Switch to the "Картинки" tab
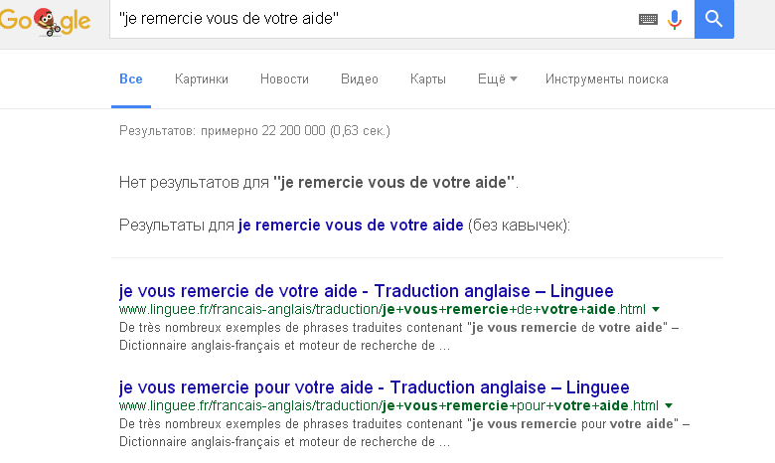This screenshot has height=463, width=775. (201, 79)
